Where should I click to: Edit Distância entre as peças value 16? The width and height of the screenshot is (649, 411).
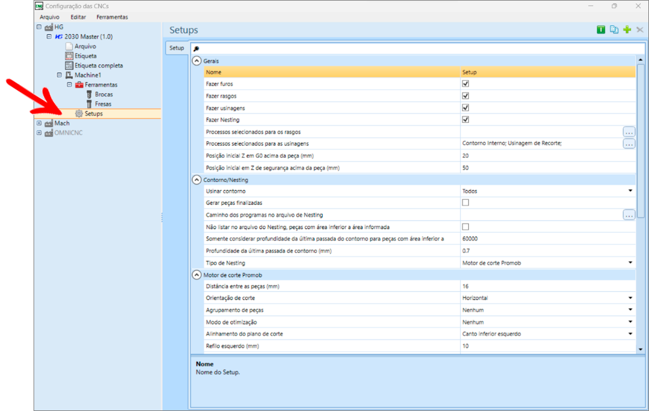[x=548, y=286]
